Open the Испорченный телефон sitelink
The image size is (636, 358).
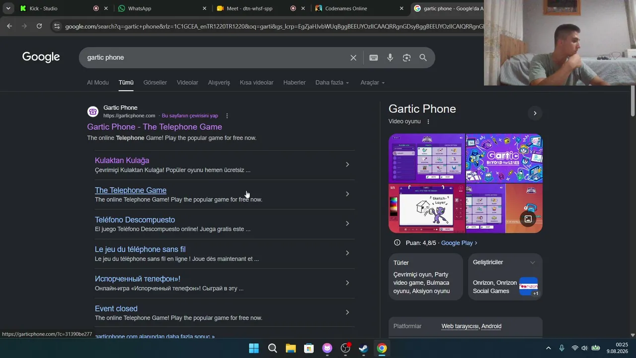pyautogui.click(x=138, y=279)
